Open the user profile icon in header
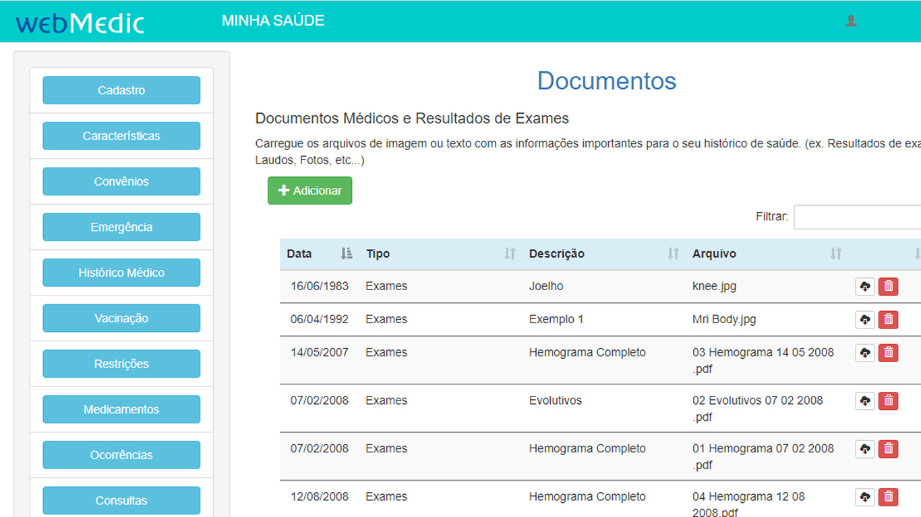Image resolution: width=921 pixels, height=517 pixels. pyautogui.click(x=851, y=21)
